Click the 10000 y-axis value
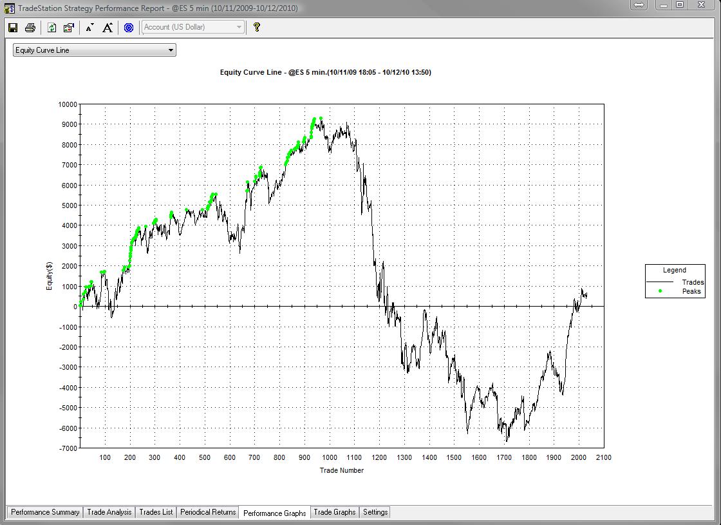 tap(68, 104)
